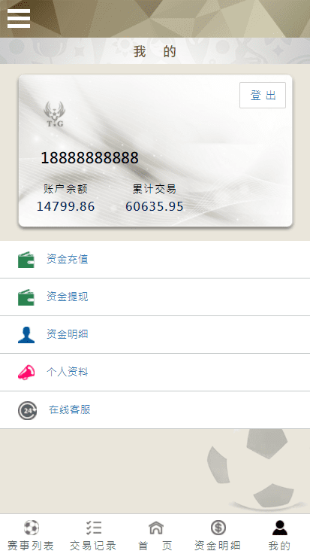Tap the blue person icon beside 资金明细
310x554 pixels.
click(26, 335)
